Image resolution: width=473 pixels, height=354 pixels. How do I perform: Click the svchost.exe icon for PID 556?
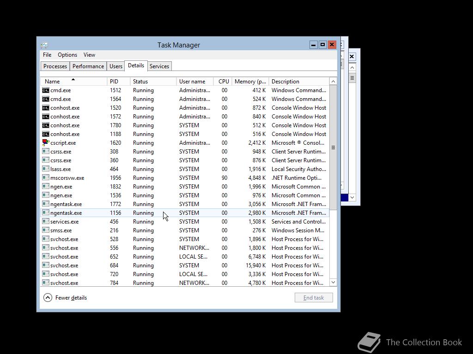coord(46,248)
